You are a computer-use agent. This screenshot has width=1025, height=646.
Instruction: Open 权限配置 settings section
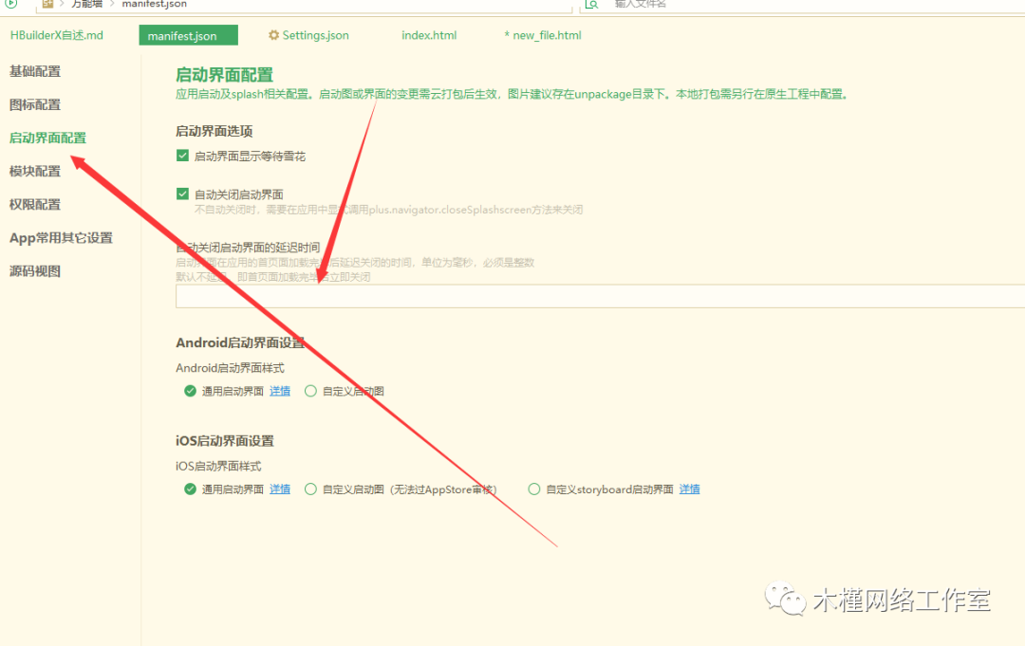[x=35, y=204]
